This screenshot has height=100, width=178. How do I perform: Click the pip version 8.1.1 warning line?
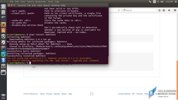pos(50,58)
